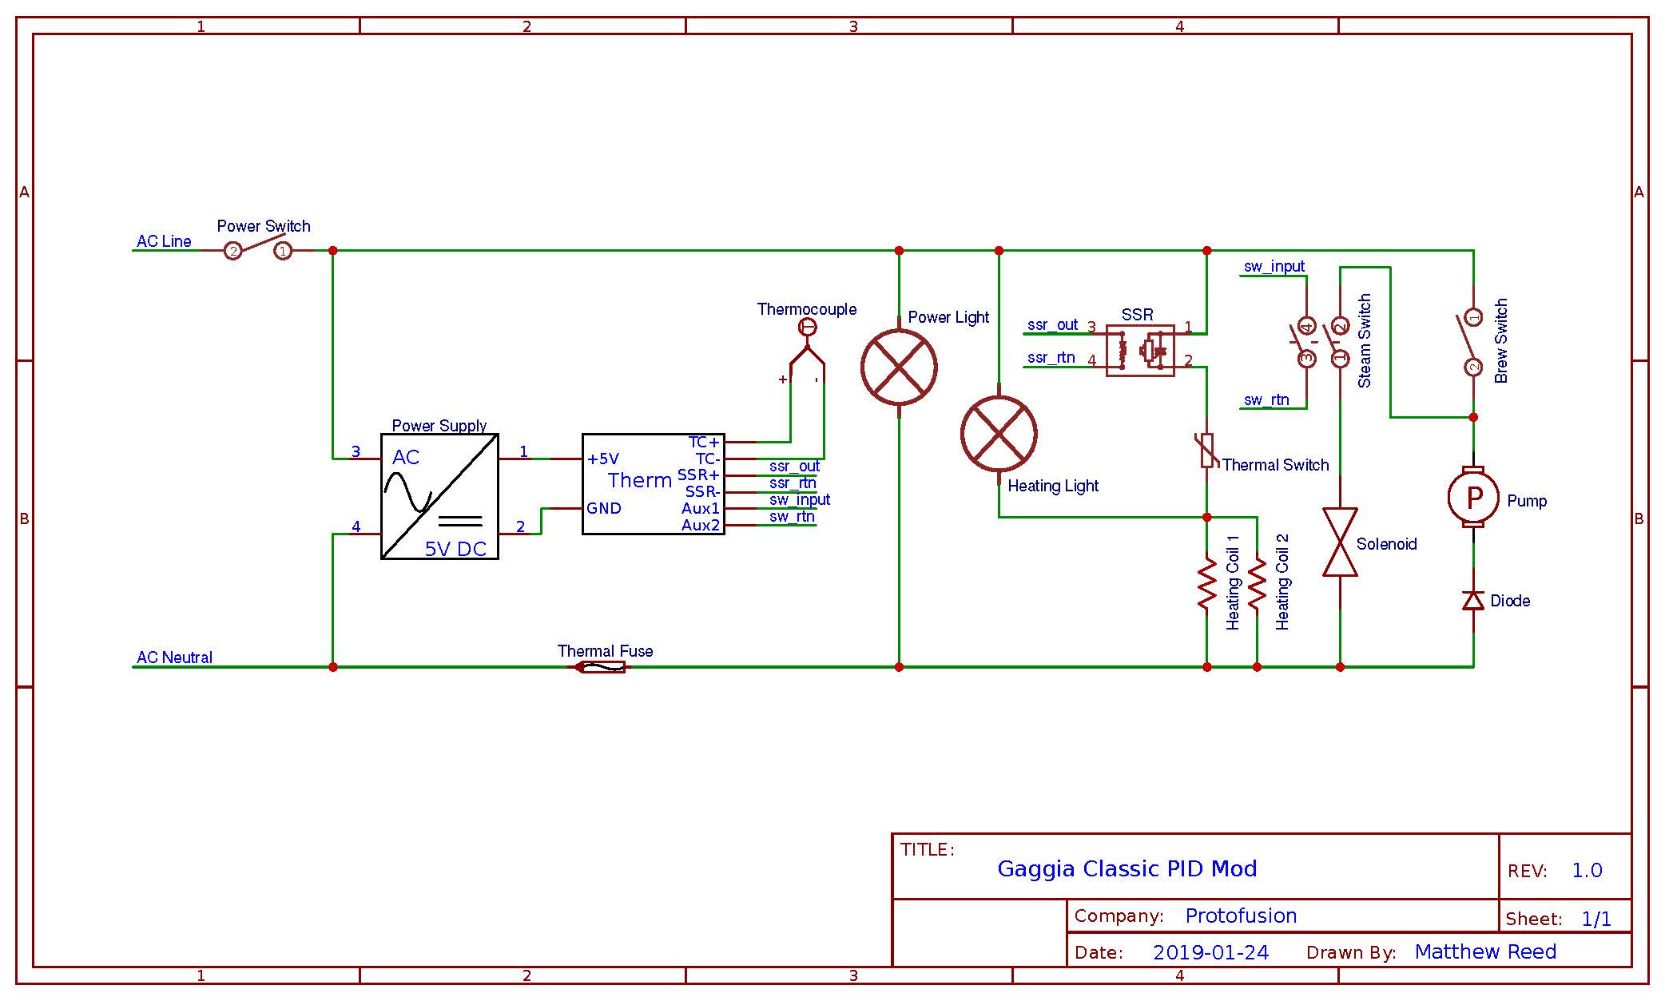Click the Thermocouple label
This screenshot has height=1001, width=1665.
point(807,309)
